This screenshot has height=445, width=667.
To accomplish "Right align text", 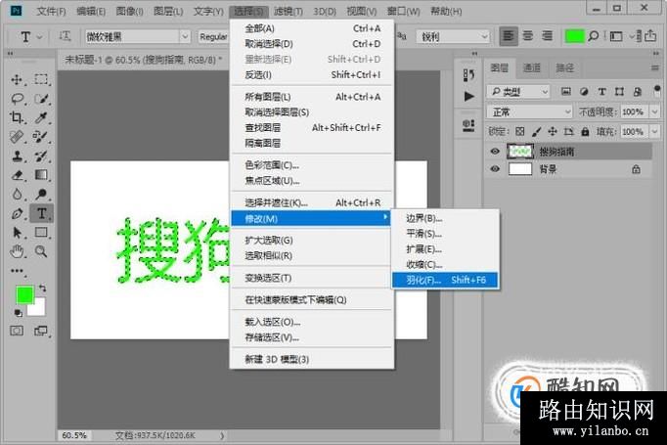I will click(547, 36).
